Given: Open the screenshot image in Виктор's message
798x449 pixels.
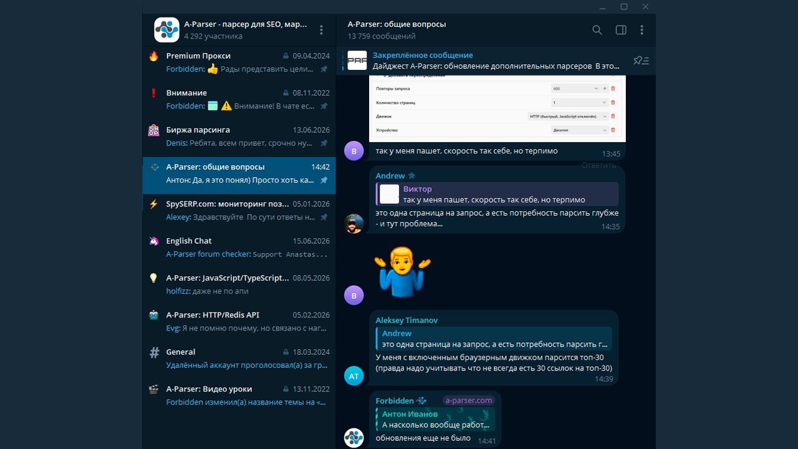Looking at the screenshot, I should pyautogui.click(x=497, y=109).
